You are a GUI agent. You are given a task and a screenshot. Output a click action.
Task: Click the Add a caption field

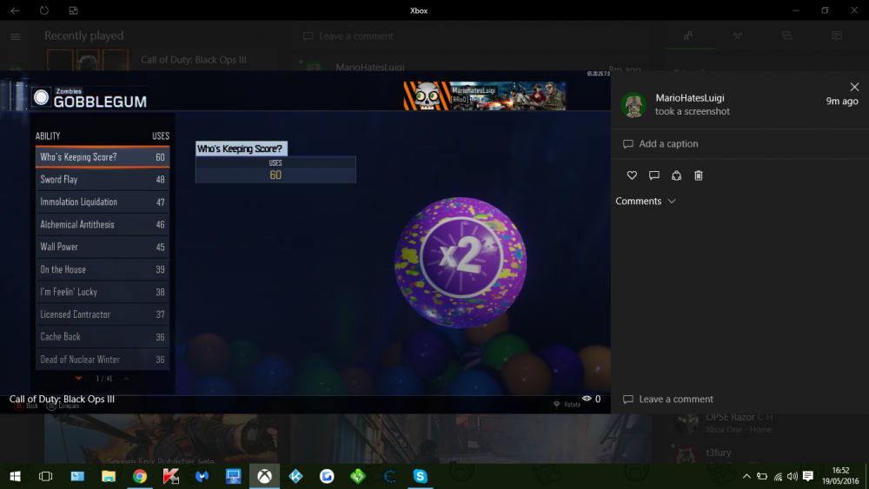click(668, 144)
